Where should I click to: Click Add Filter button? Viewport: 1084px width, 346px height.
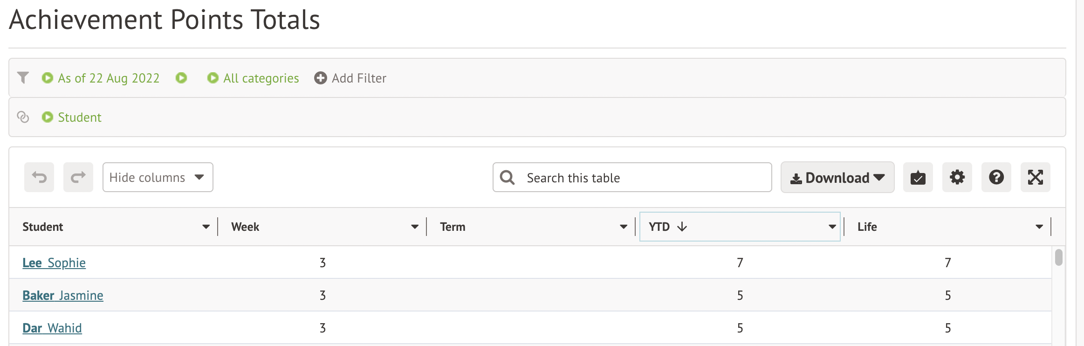click(350, 78)
